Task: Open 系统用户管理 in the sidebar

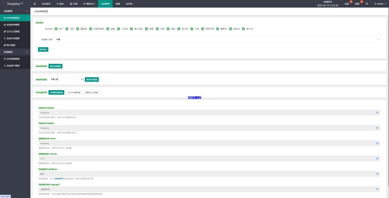Action: click(x=13, y=66)
